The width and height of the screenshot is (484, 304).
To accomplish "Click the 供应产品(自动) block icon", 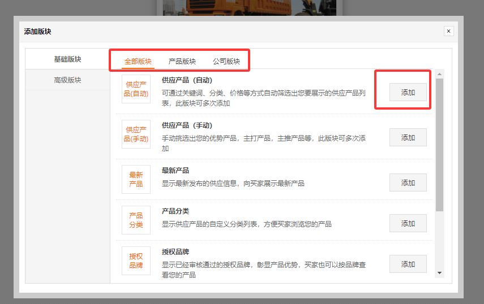I will point(136,89).
